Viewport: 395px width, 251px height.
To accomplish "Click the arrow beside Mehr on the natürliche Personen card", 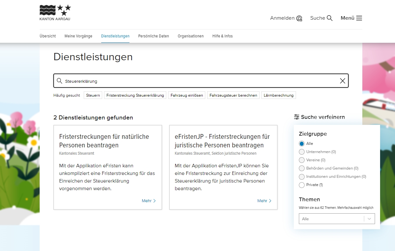I will tap(155, 201).
